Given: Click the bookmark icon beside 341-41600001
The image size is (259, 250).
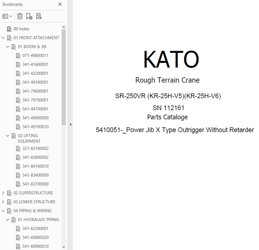Looking at the screenshot, I should 18,65.
